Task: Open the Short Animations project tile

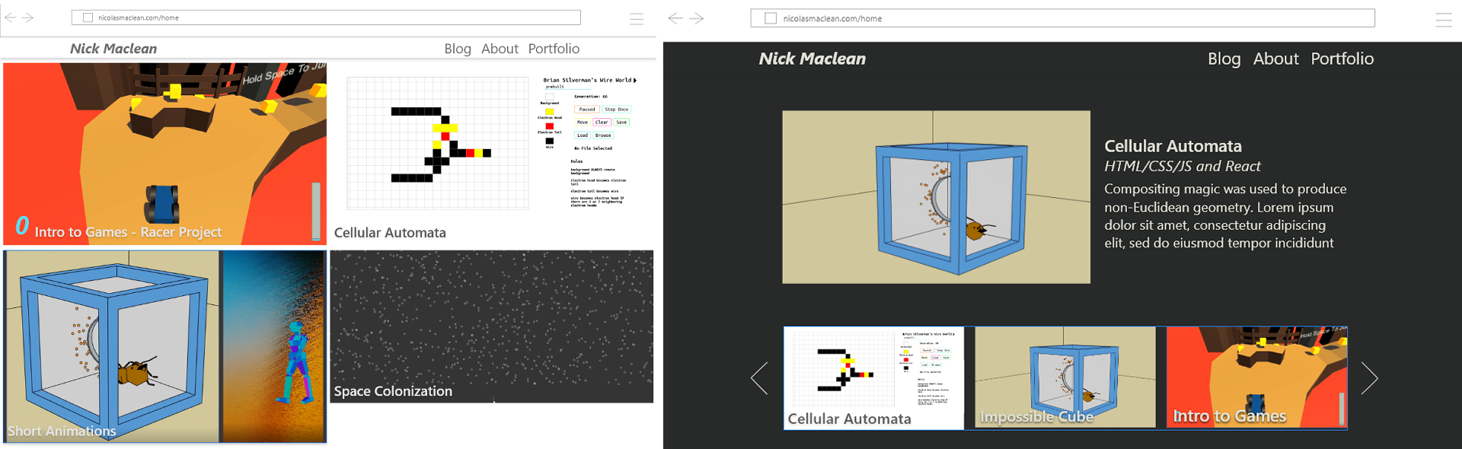Action: pos(164,346)
